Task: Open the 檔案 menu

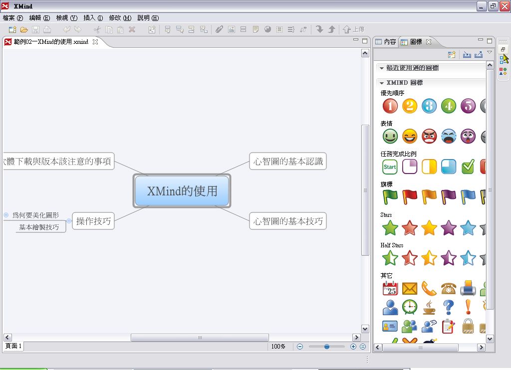Action: click(13, 18)
